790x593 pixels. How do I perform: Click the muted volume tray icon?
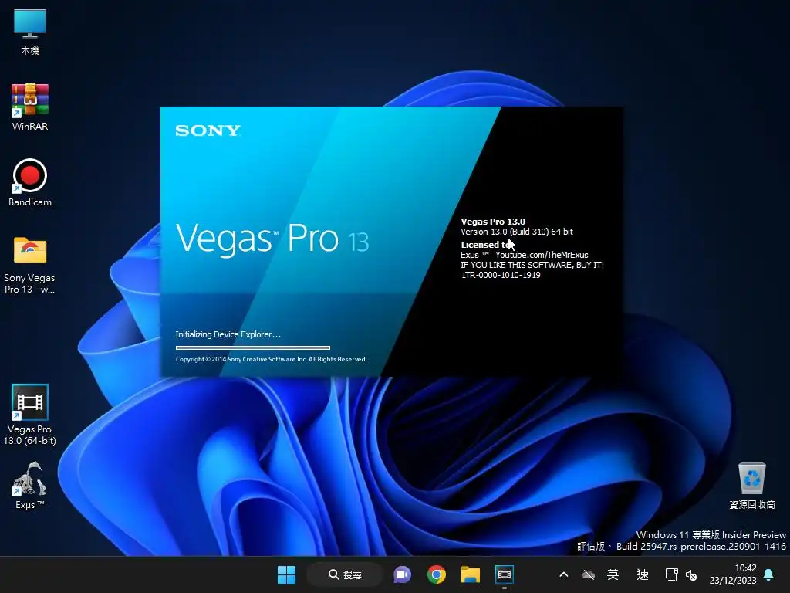691,574
